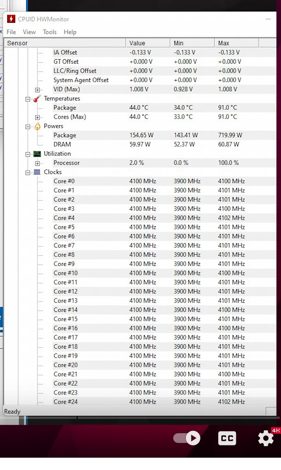Click the Temperatures thermometer icon
The width and height of the screenshot is (281, 470).
coord(37,98)
